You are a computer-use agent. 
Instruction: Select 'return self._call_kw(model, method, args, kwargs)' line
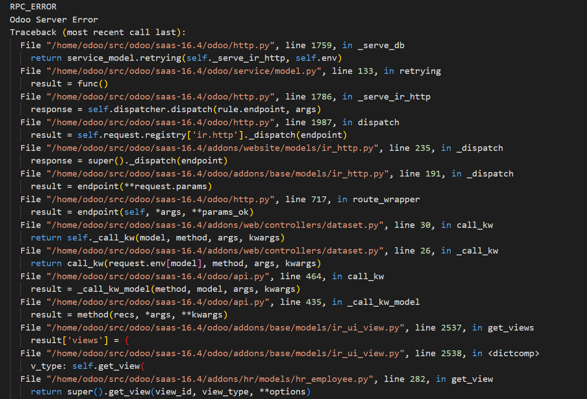[x=158, y=238]
